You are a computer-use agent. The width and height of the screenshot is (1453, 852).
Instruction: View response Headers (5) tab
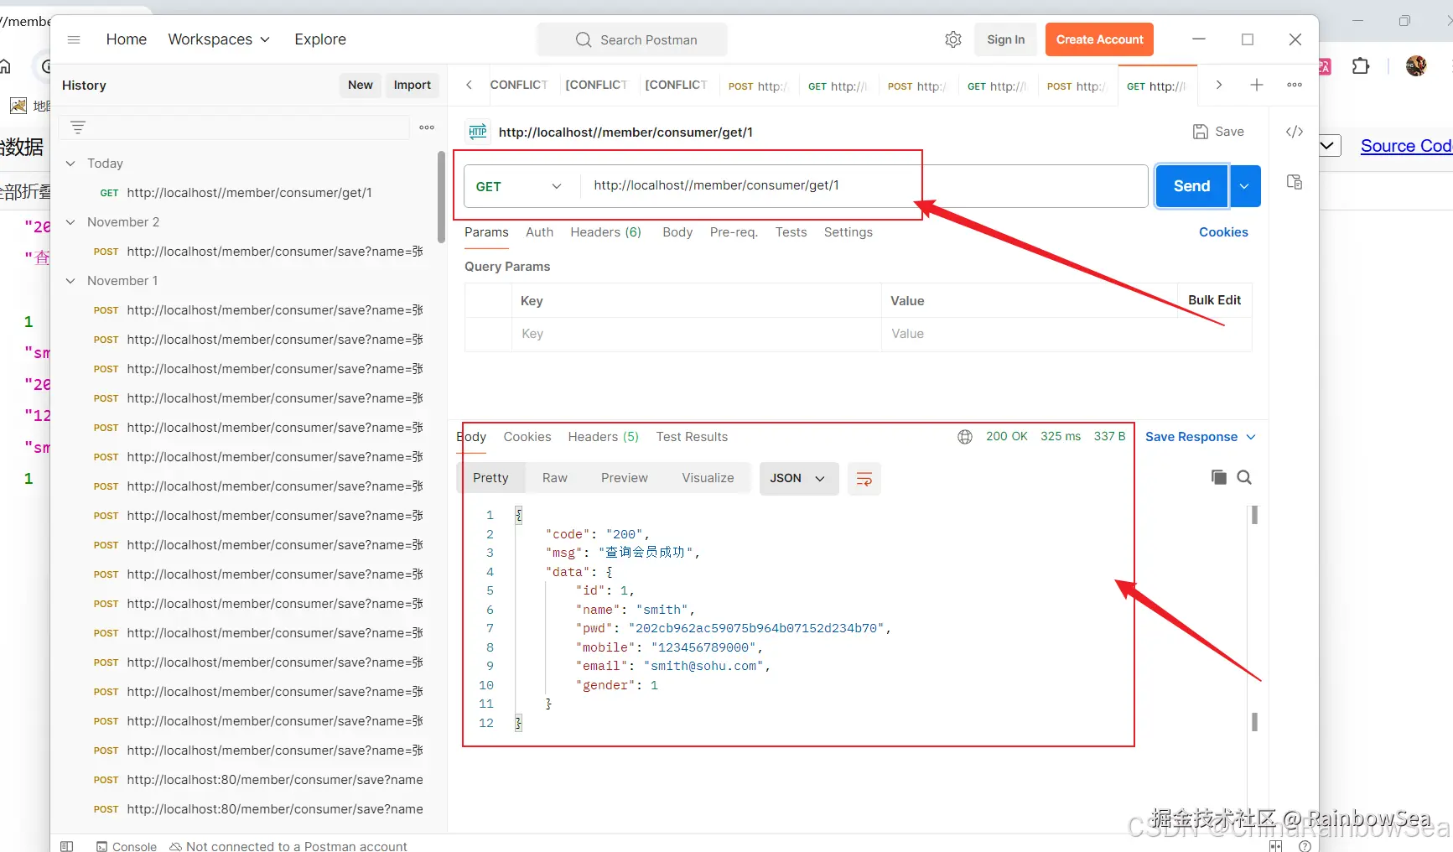[x=603, y=437]
